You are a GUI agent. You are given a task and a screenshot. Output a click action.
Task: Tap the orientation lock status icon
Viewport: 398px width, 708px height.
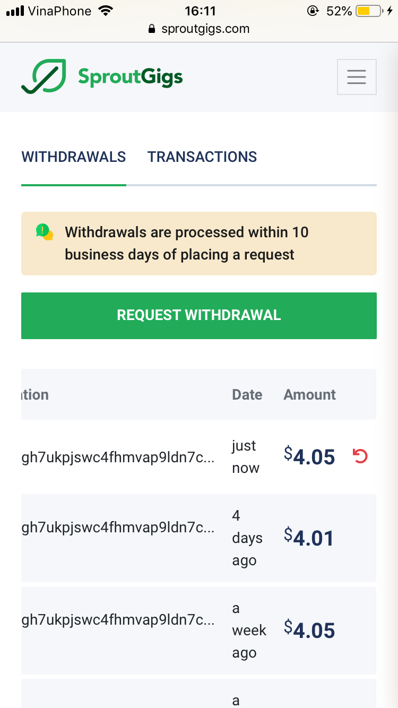pos(313,11)
